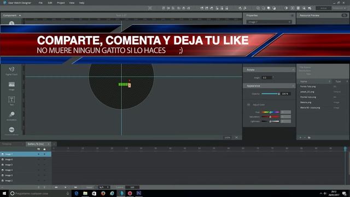Enable the Adjust Color checkbox
The image size is (350, 197).
tap(249, 105)
